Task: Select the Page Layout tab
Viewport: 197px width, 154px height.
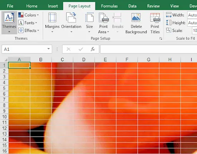Action: pyautogui.click(x=79, y=6)
